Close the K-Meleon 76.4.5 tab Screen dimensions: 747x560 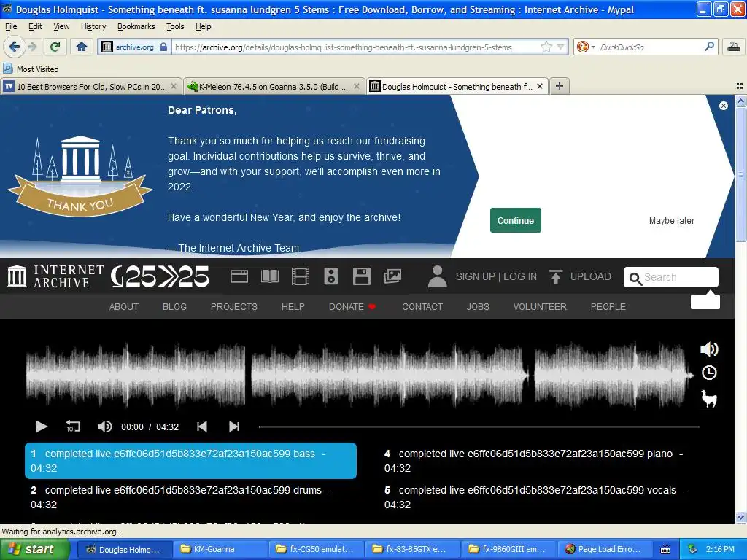(356, 86)
